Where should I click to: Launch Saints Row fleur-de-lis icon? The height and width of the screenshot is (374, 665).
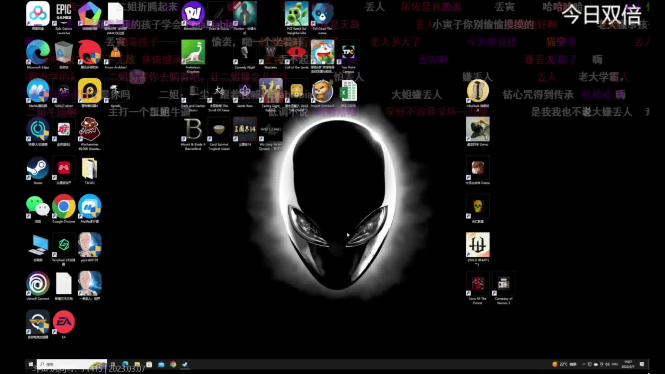[245, 93]
